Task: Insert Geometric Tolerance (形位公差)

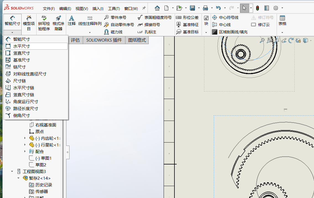Action: coord(187,17)
